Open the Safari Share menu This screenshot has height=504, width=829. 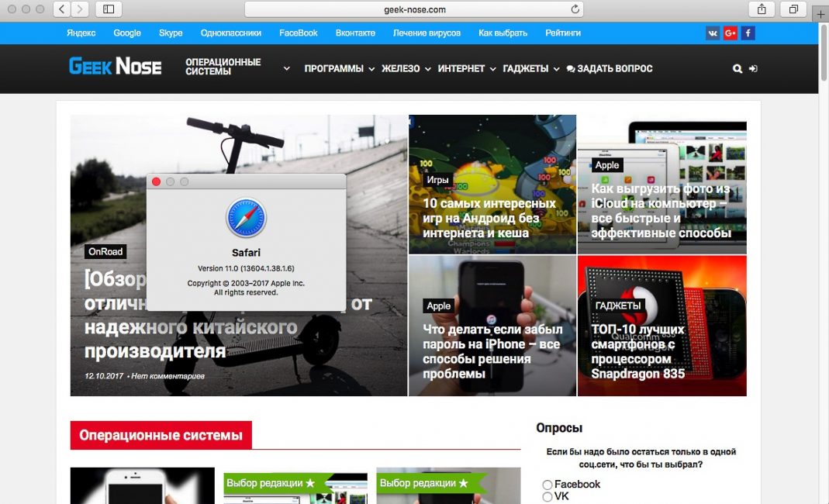click(762, 9)
